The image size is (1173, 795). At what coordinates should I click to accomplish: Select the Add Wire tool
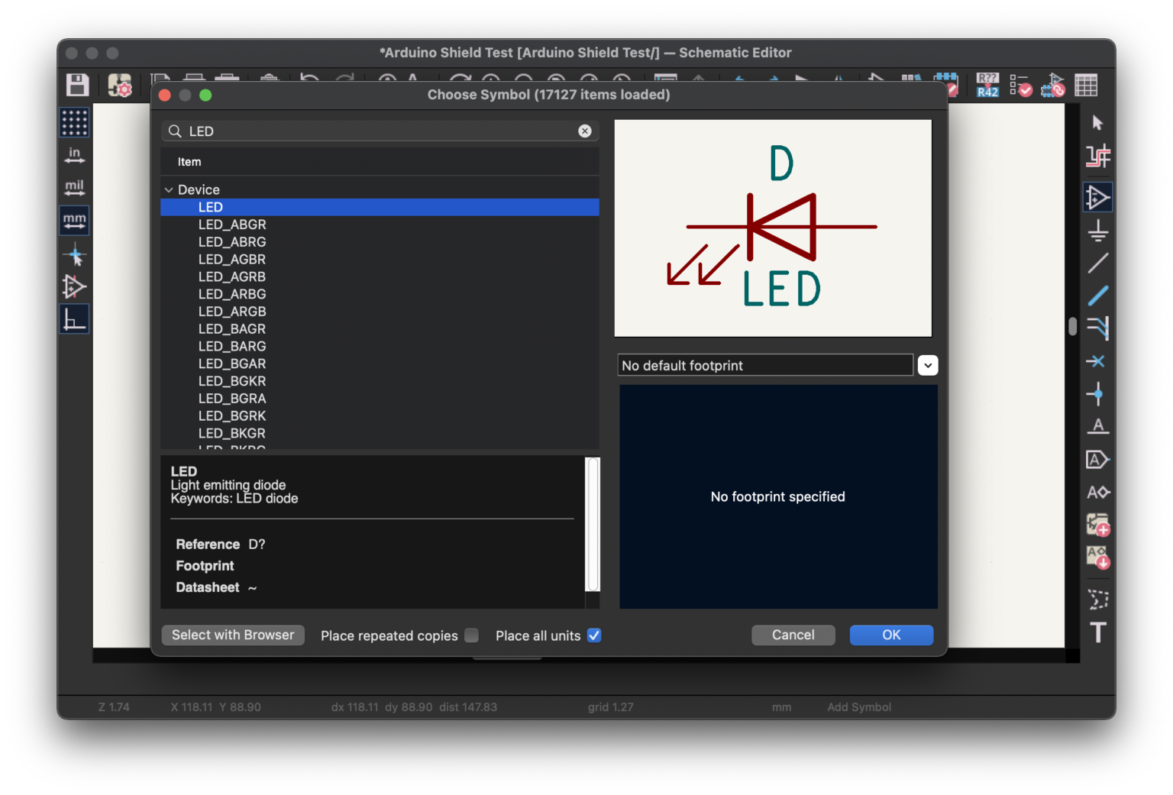tap(1097, 263)
